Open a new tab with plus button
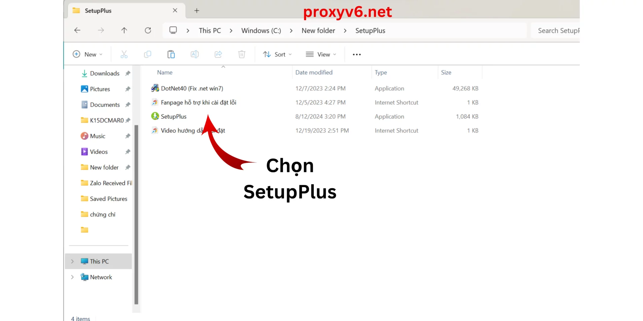 coord(197,11)
